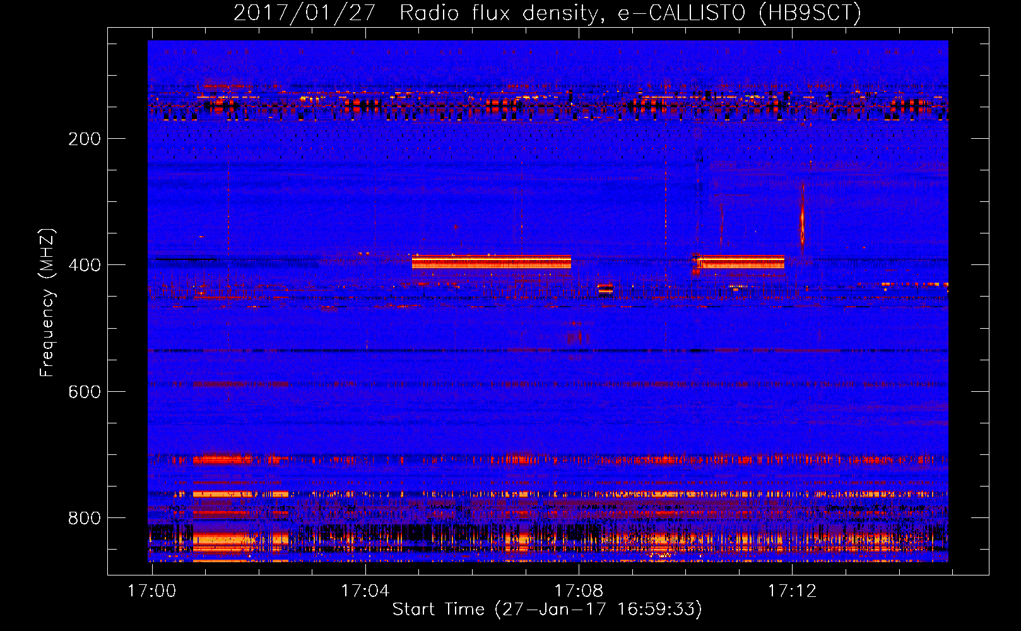Image resolution: width=1021 pixels, height=631 pixels.
Task: Click the 400 frequency tick label
Action: [x=85, y=265]
